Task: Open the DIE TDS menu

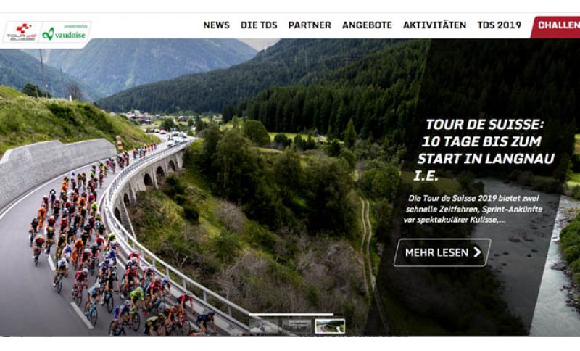Action: pyautogui.click(x=259, y=25)
